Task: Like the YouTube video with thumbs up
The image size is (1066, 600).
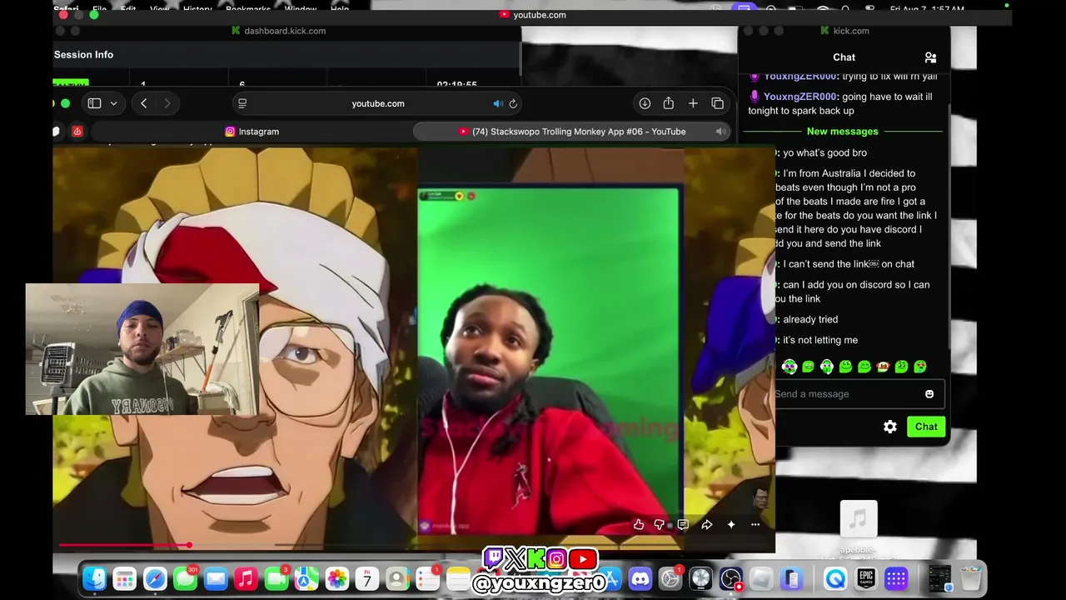Action: tap(639, 524)
